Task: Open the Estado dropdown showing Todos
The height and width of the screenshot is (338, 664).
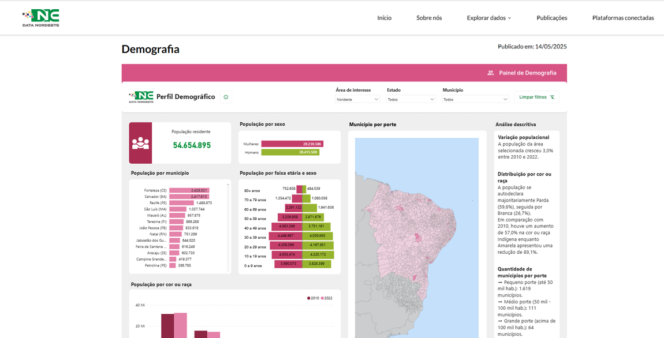Action: tap(410, 99)
